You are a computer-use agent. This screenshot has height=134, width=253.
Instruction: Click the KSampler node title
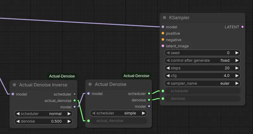pos(179,18)
